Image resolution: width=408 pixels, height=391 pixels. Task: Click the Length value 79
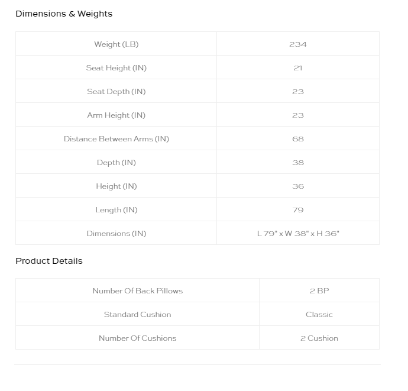coord(298,210)
